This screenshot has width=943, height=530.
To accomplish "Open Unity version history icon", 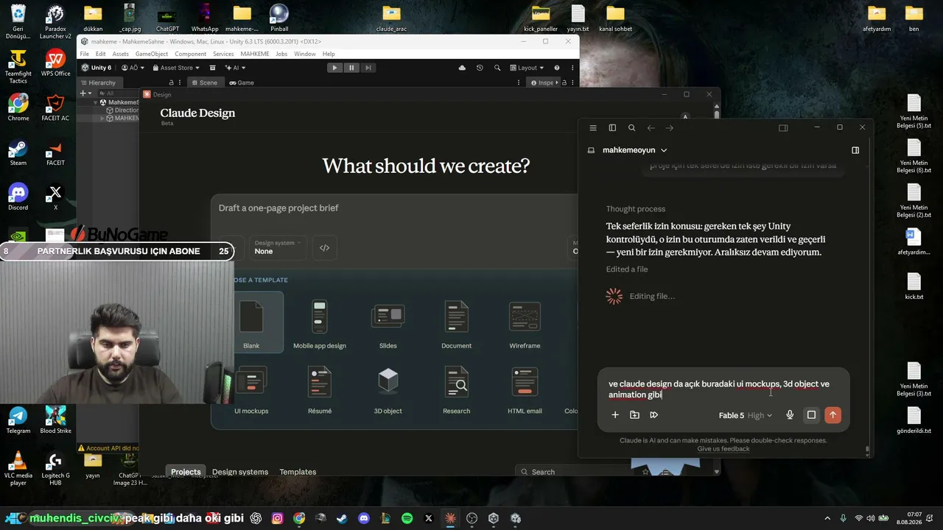I will 480,68.
